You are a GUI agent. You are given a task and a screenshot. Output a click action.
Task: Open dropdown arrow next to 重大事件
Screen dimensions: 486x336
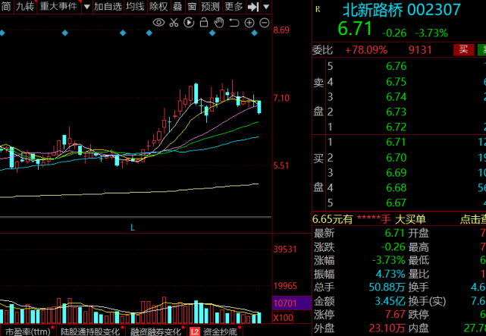(x=86, y=7)
